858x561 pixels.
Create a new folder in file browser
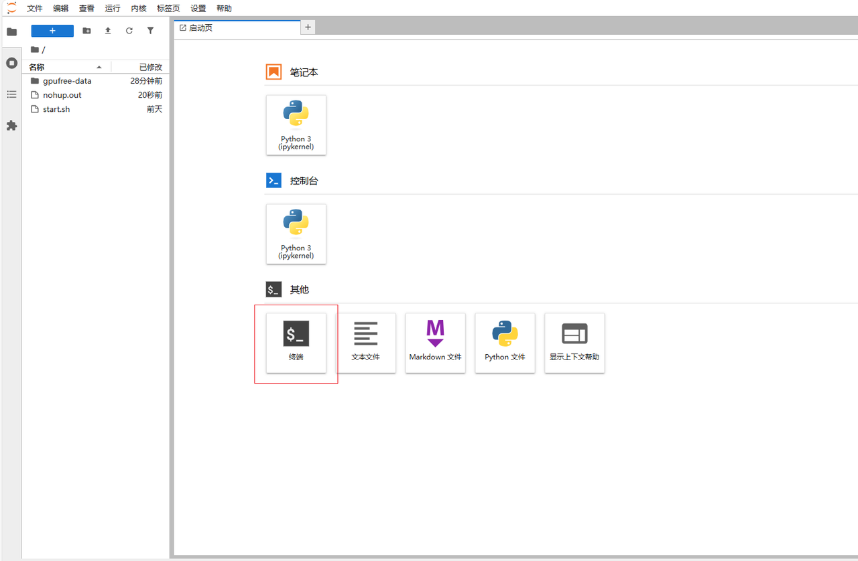86,31
